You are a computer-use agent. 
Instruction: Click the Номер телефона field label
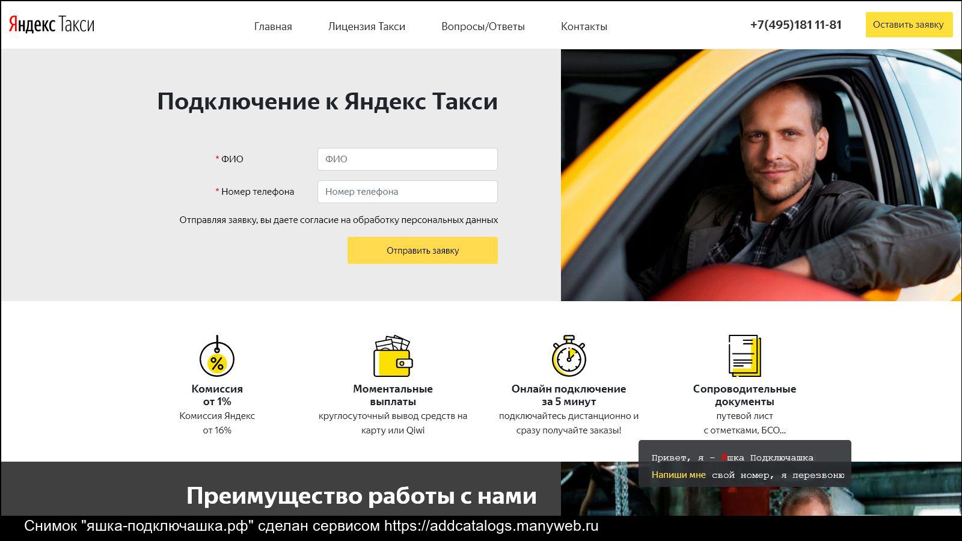pos(257,192)
